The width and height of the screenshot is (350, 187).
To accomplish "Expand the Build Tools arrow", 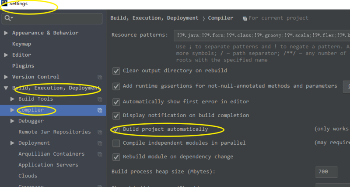I will coord(12,99).
